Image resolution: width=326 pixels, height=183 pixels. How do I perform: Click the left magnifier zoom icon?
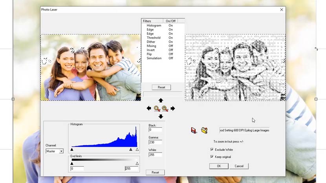tap(157, 109)
